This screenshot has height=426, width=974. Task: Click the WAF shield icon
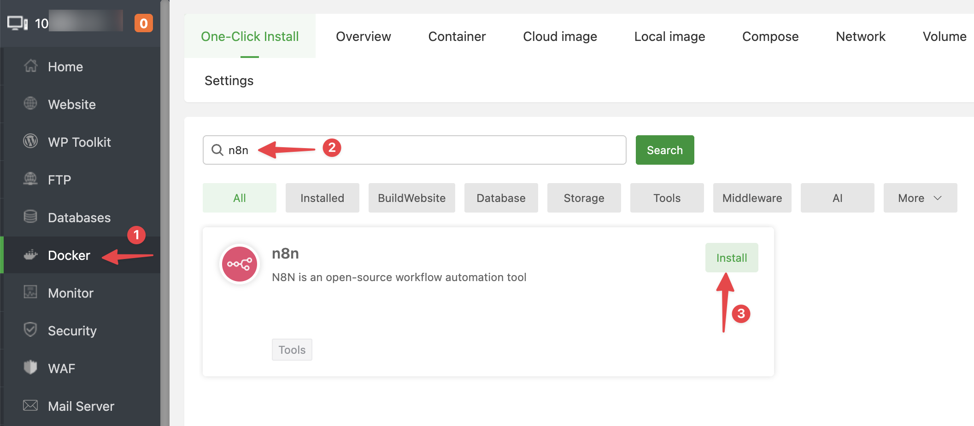coord(30,367)
